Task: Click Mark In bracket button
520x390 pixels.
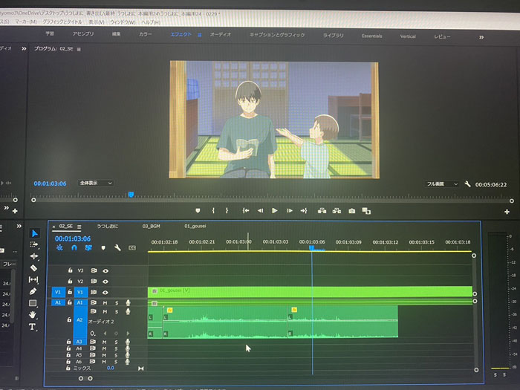Action: (213, 210)
